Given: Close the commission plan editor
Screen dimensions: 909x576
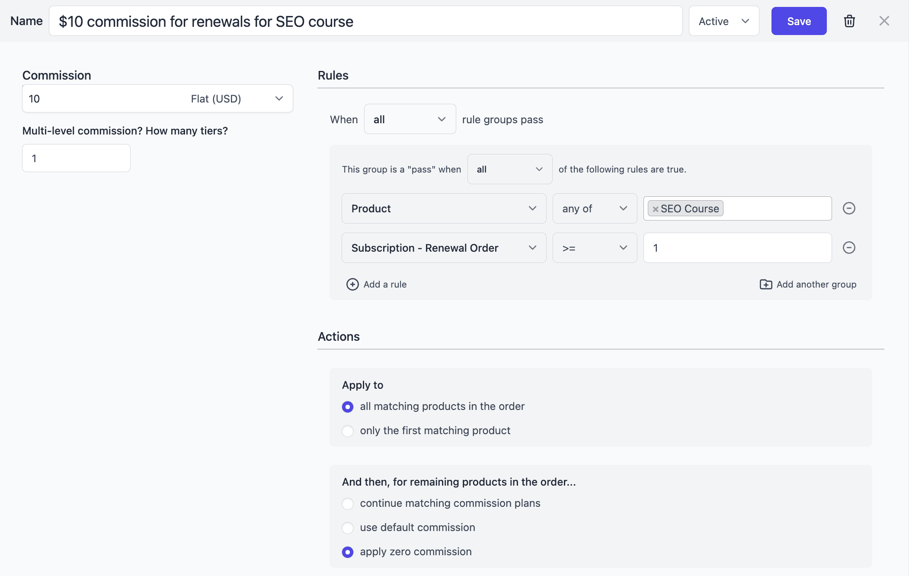Looking at the screenshot, I should [x=884, y=21].
